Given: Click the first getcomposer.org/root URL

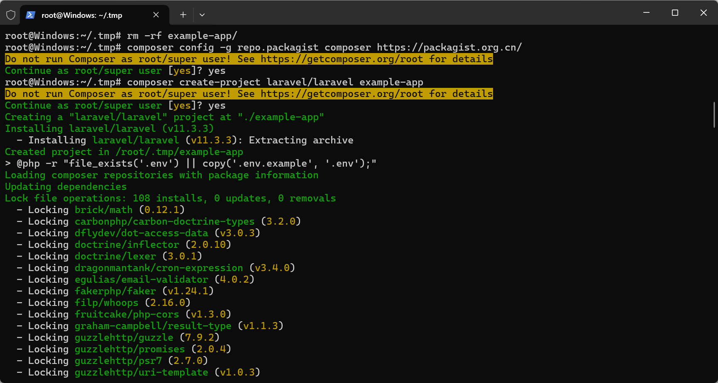Looking at the screenshot, I should coord(342,59).
